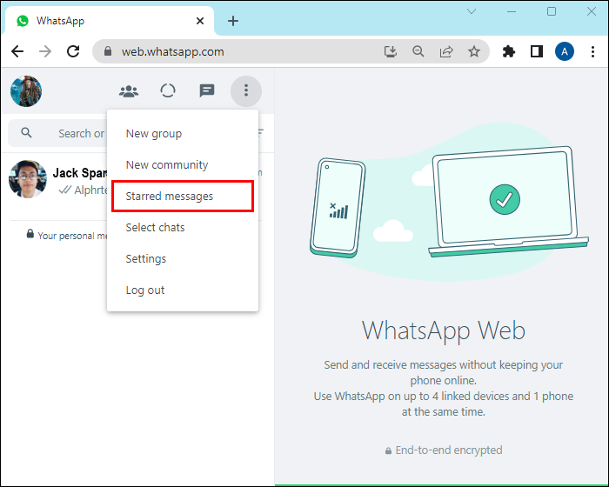The height and width of the screenshot is (487, 609).
Task: Open the browser Extensions puzzle icon
Action: coord(509,51)
